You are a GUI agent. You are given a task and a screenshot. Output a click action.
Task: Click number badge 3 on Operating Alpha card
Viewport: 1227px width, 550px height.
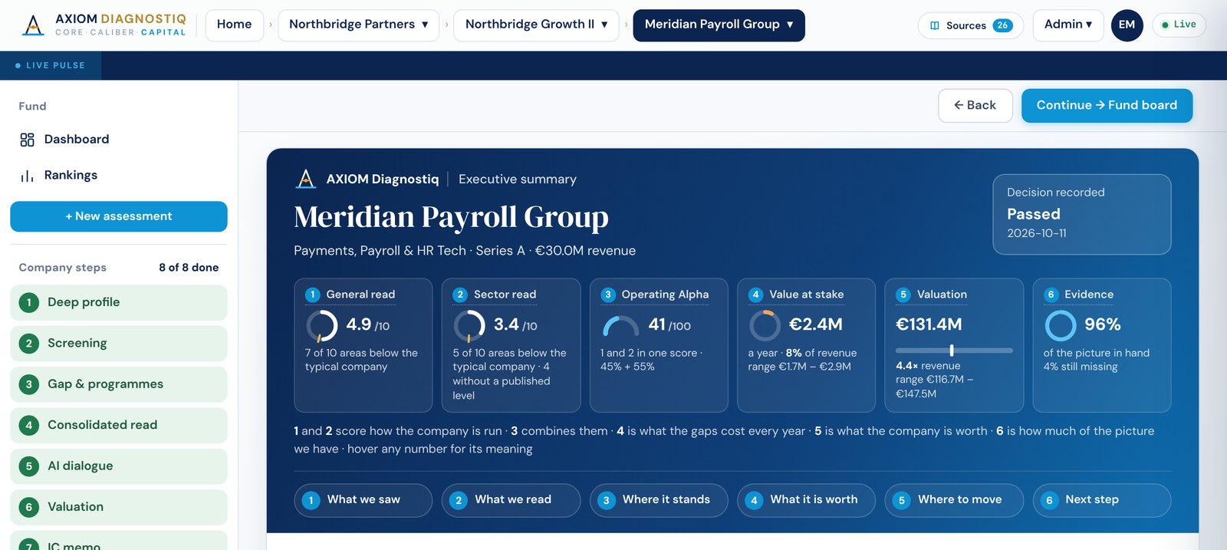pyautogui.click(x=608, y=295)
